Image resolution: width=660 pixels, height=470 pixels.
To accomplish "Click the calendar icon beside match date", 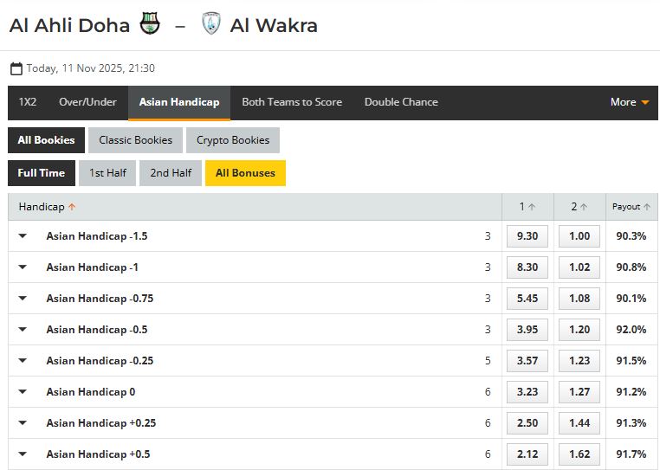I will (16, 68).
